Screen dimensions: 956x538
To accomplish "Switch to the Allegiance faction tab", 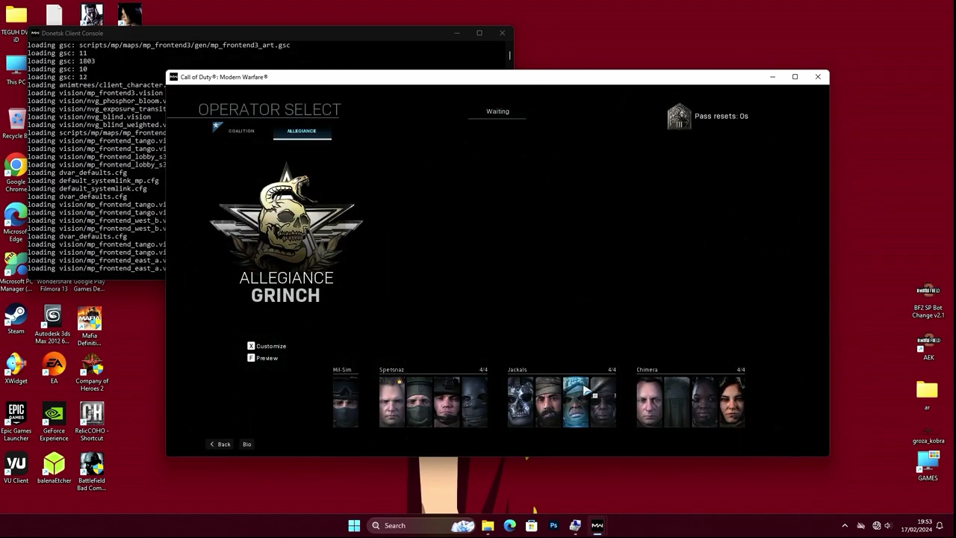I will tap(302, 131).
